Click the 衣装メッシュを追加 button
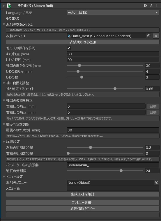This screenshot has width=161, height=221. pos(83,42)
